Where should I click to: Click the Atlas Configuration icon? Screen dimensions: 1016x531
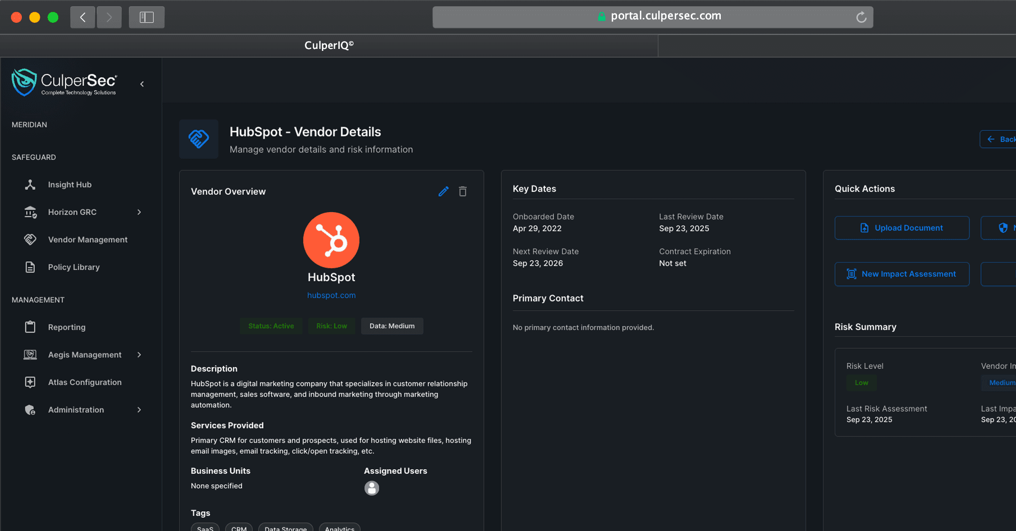(x=30, y=382)
